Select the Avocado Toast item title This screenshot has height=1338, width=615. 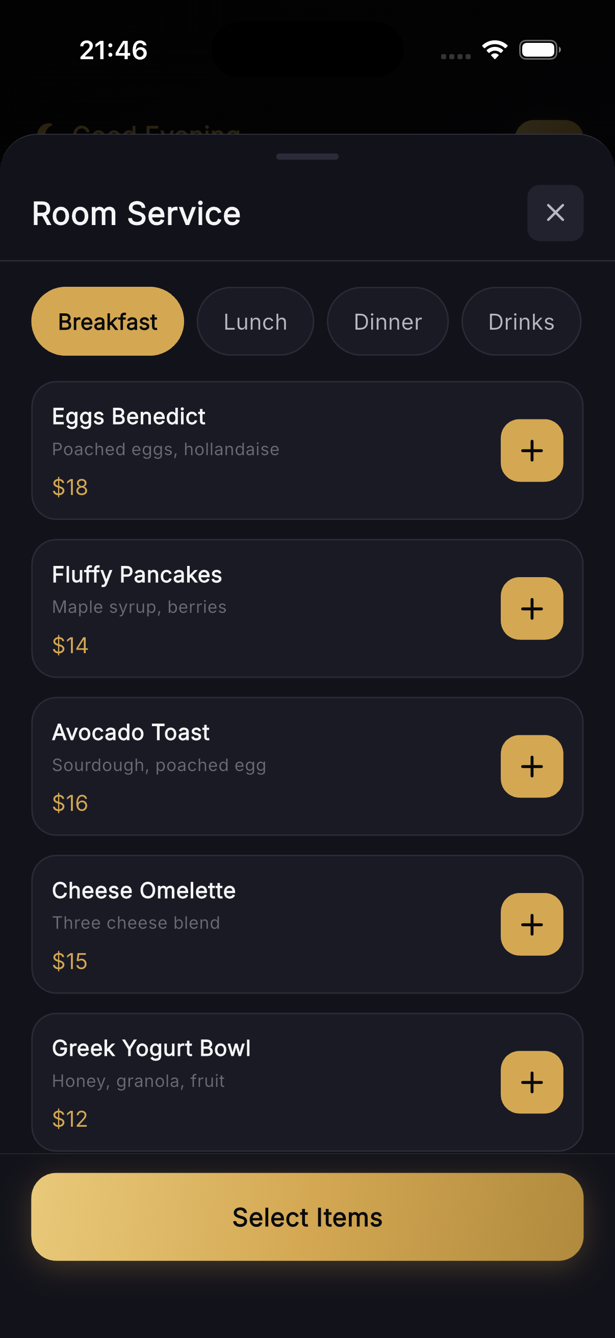pos(131,733)
